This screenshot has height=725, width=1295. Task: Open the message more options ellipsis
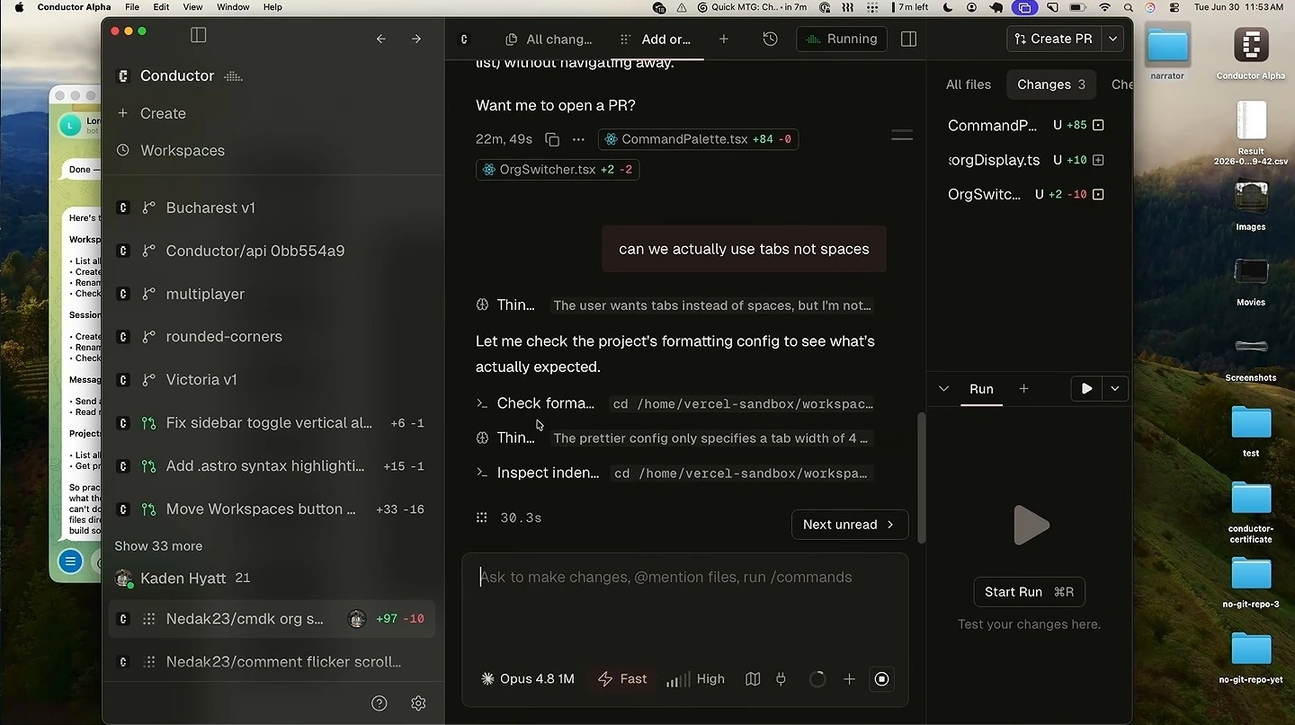pyautogui.click(x=578, y=139)
